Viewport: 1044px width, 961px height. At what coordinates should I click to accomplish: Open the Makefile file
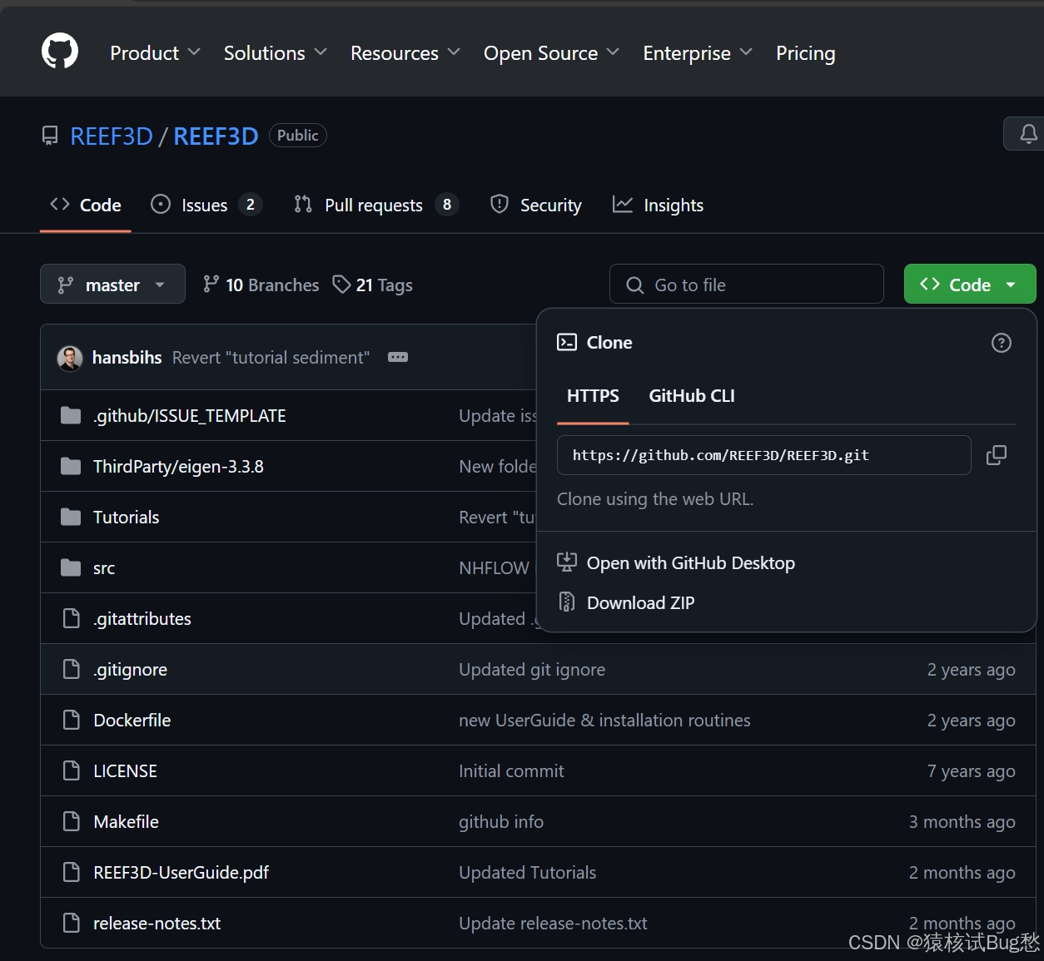[126, 821]
